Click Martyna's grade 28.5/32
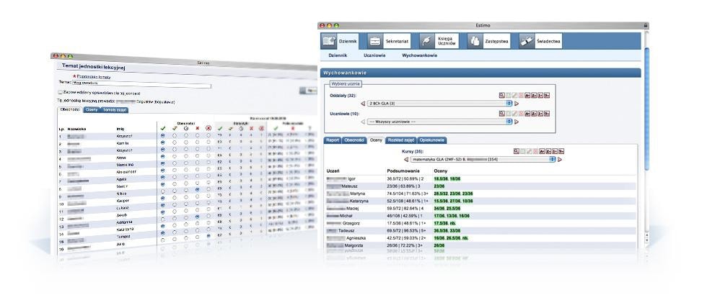The image size is (707, 300). click(441, 194)
